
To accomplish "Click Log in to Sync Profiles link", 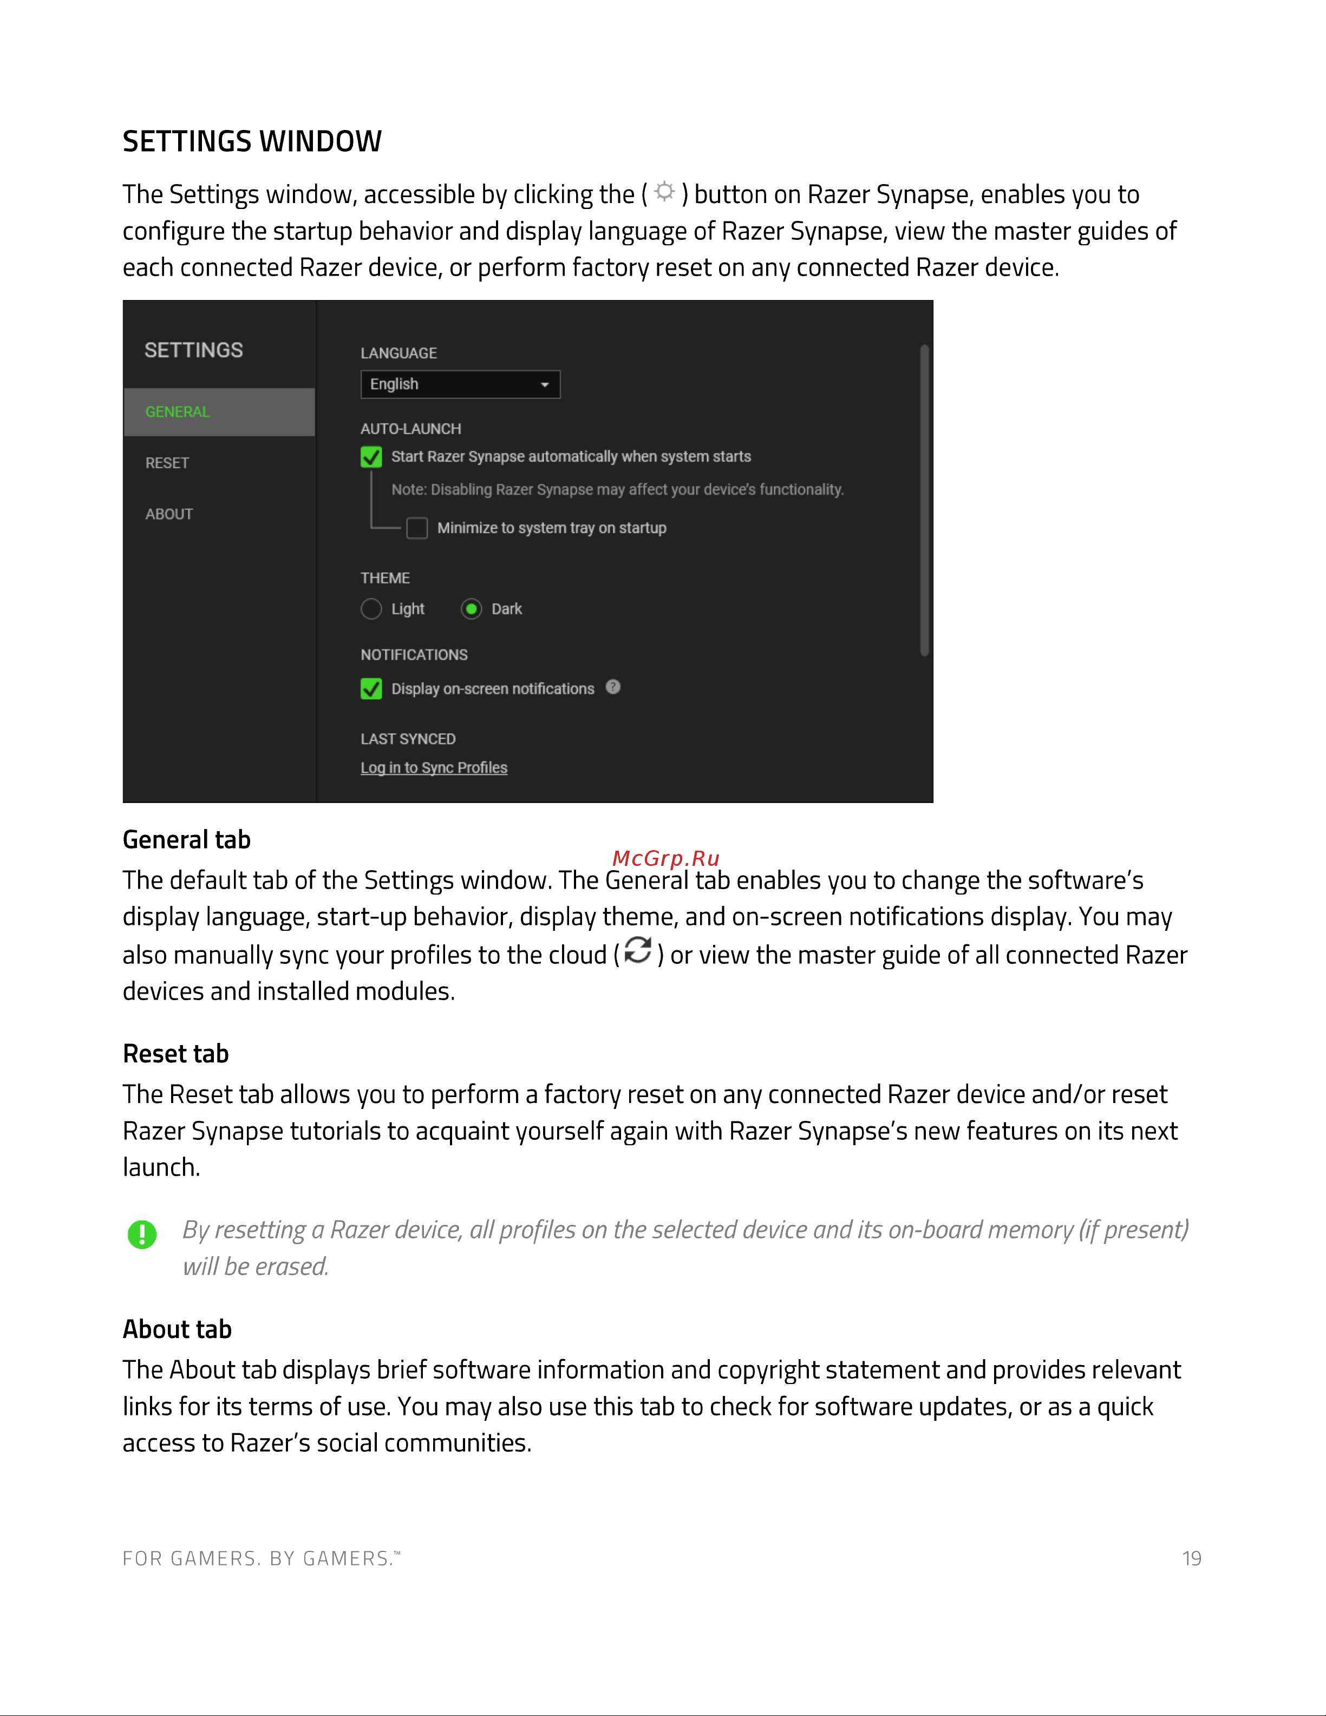I will (434, 768).
